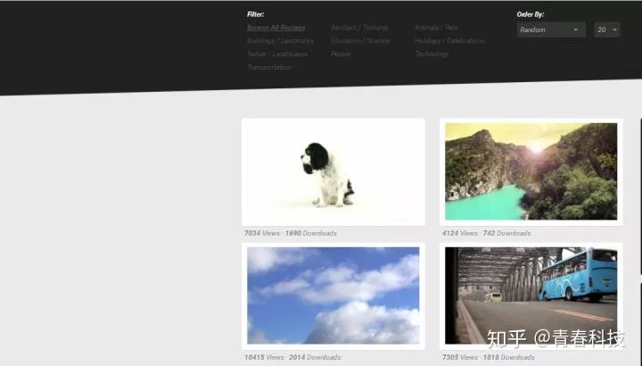Screen dimensions: 642x366
Task: Open the turquoise river canyon thumbnail
Action: click(x=531, y=171)
